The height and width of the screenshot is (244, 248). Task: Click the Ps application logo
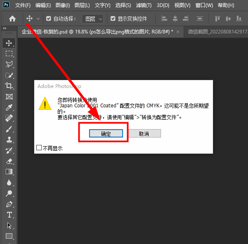pyautogui.click(x=6, y=5)
